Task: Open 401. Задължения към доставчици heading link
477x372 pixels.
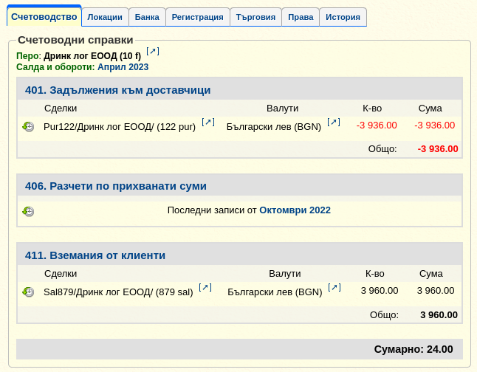Action: coord(117,90)
